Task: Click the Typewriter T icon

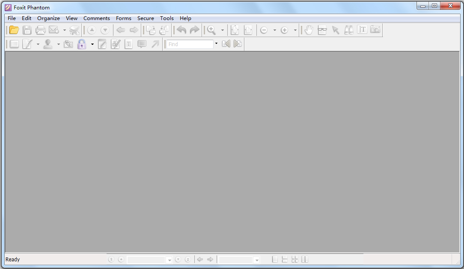Action: [x=128, y=44]
